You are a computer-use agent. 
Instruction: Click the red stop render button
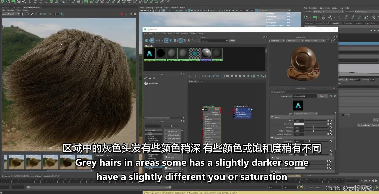(122, 14)
